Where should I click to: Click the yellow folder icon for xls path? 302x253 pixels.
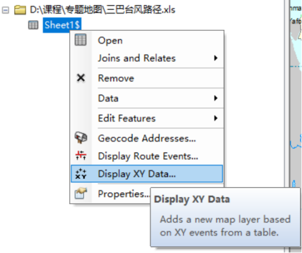pos(20,10)
